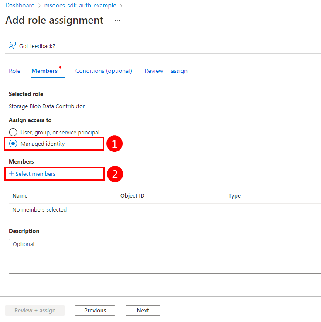Select the Managed identity radio button
Image resolution: width=321 pixels, height=322 pixels.
coord(13,144)
